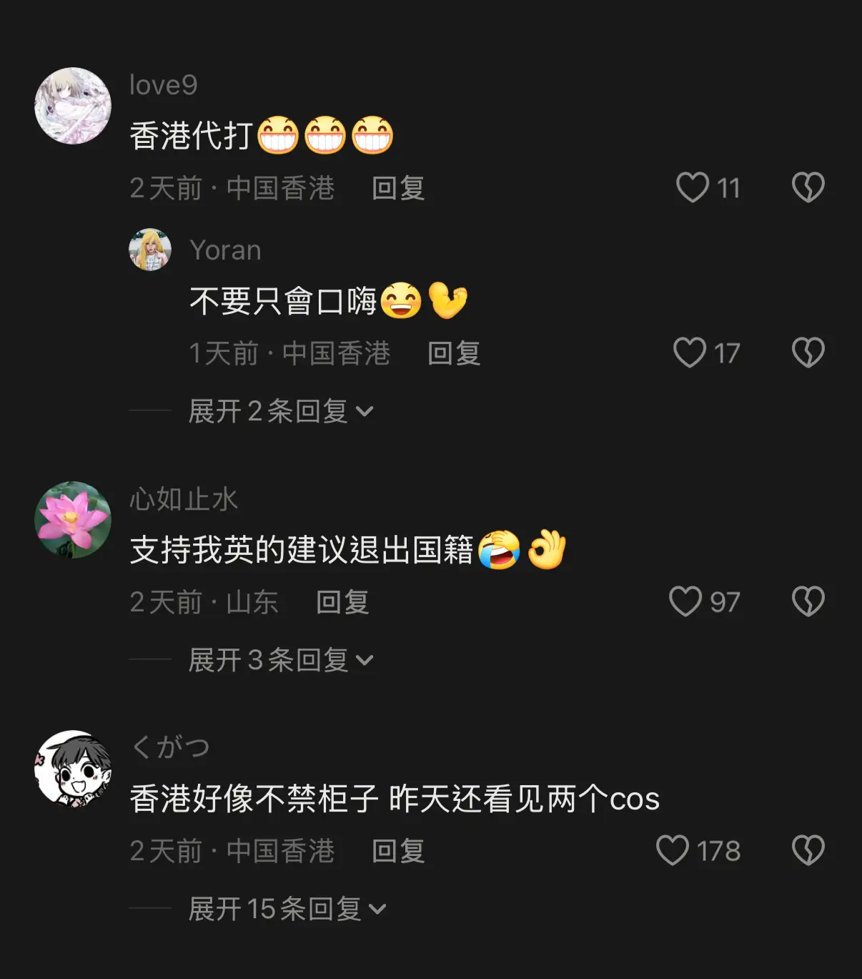Viewport: 862px width, 979px height.
Task: Open love9's profile avatar
Action: [x=73, y=106]
